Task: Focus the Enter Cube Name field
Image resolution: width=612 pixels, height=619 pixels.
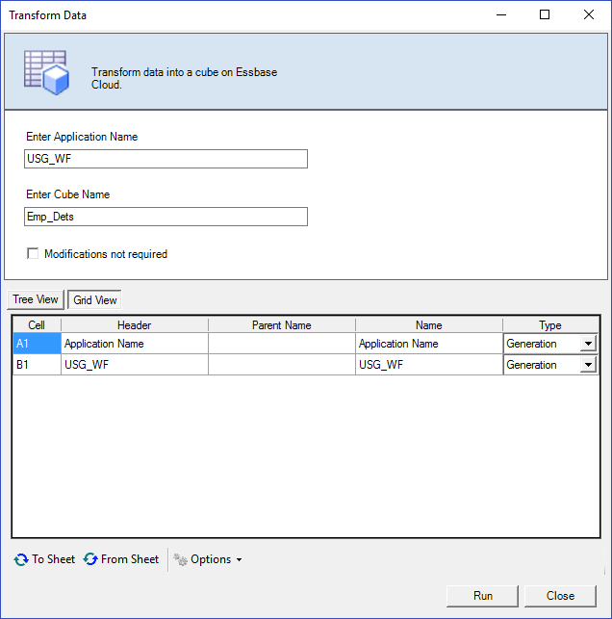Action: pos(166,217)
